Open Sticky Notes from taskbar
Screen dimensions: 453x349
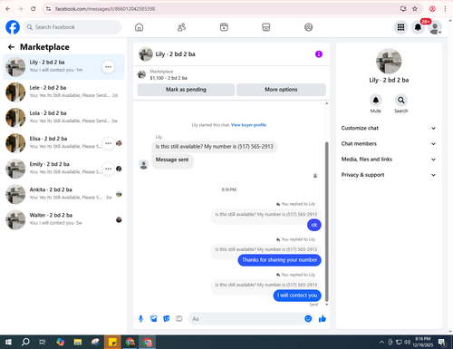pyautogui.click(x=112, y=342)
